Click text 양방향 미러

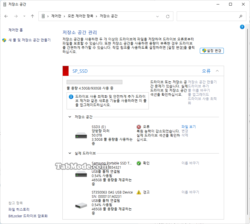100,131
